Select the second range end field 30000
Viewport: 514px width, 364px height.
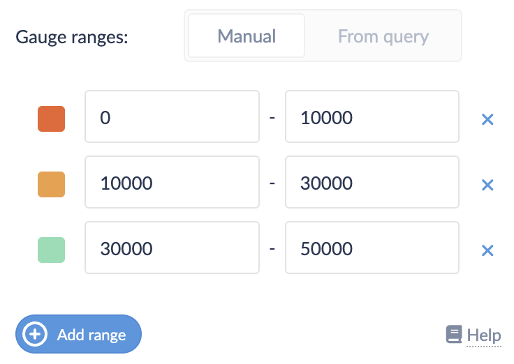[x=372, y=182]
